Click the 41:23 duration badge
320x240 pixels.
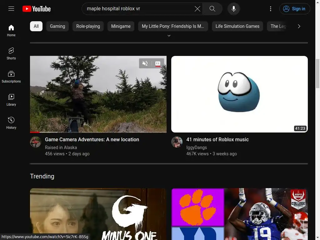coord(300,128)
